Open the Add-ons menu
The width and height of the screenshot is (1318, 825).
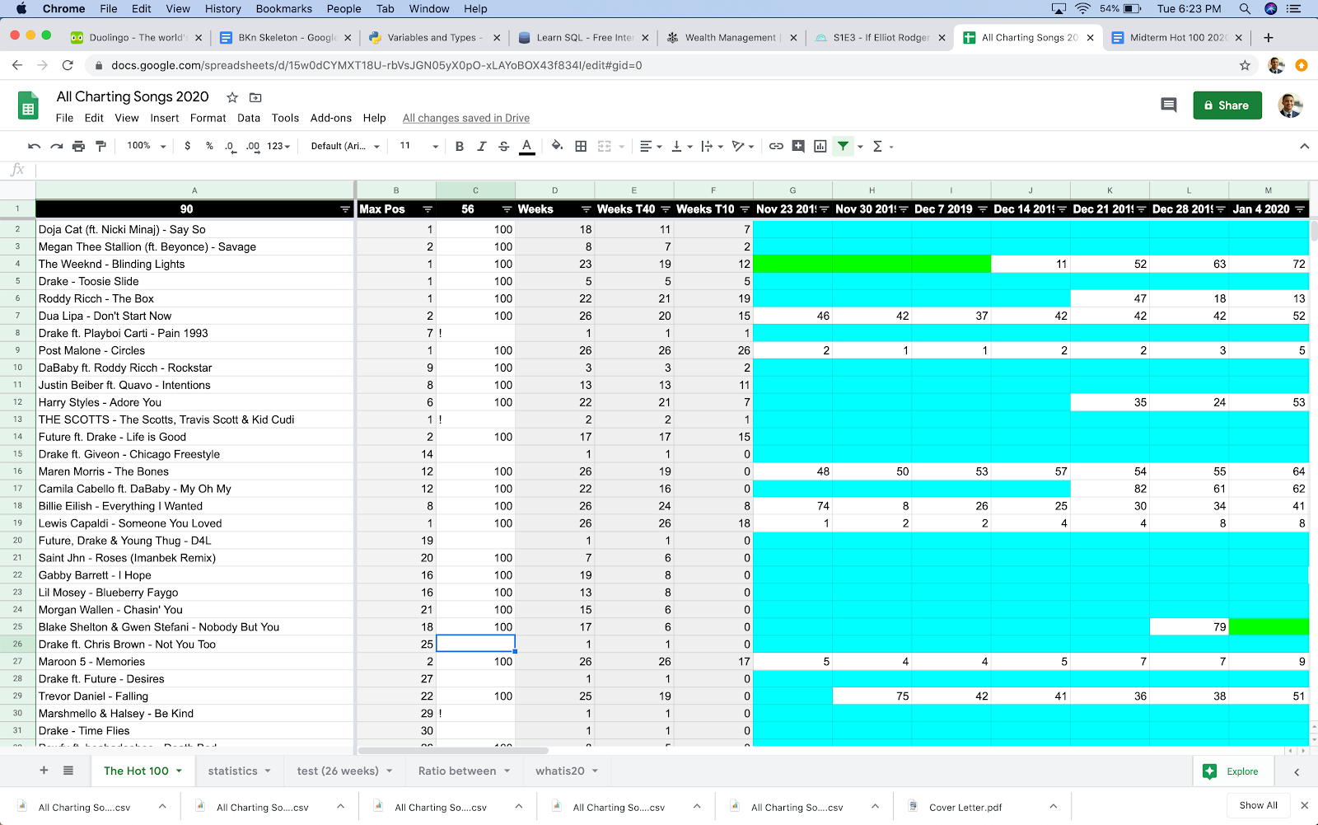[x=331, y=118]
